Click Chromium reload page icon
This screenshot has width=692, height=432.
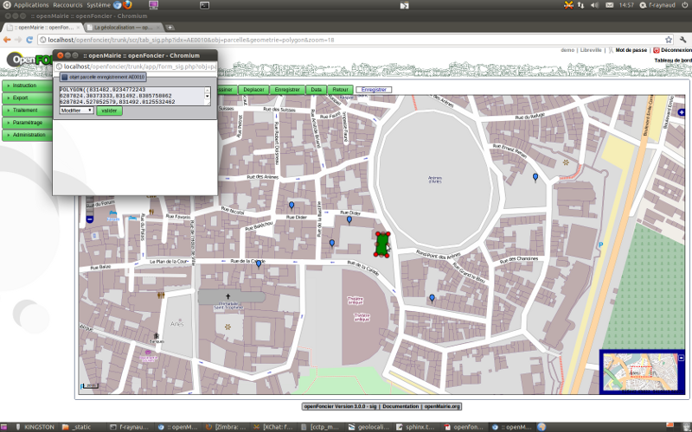pyautogui.click(x=31, y=40)
